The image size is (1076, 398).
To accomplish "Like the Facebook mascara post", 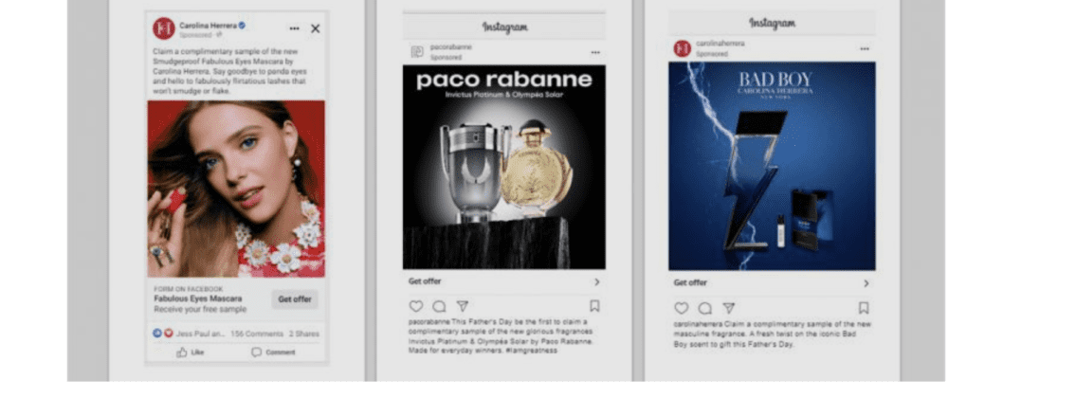I will point(191,352).
